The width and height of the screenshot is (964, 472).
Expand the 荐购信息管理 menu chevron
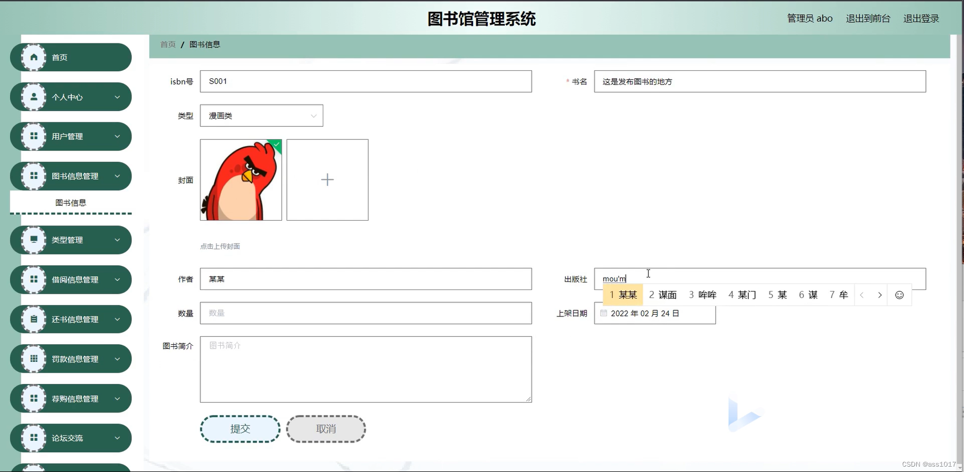117,398
